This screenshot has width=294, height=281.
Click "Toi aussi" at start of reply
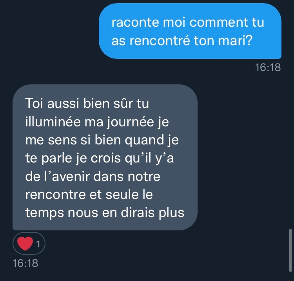pos(52,104)
